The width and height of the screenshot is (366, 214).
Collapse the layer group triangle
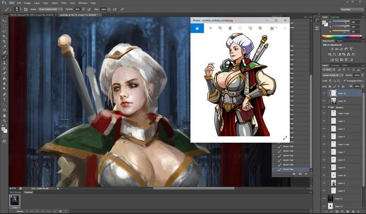(328, 107)
